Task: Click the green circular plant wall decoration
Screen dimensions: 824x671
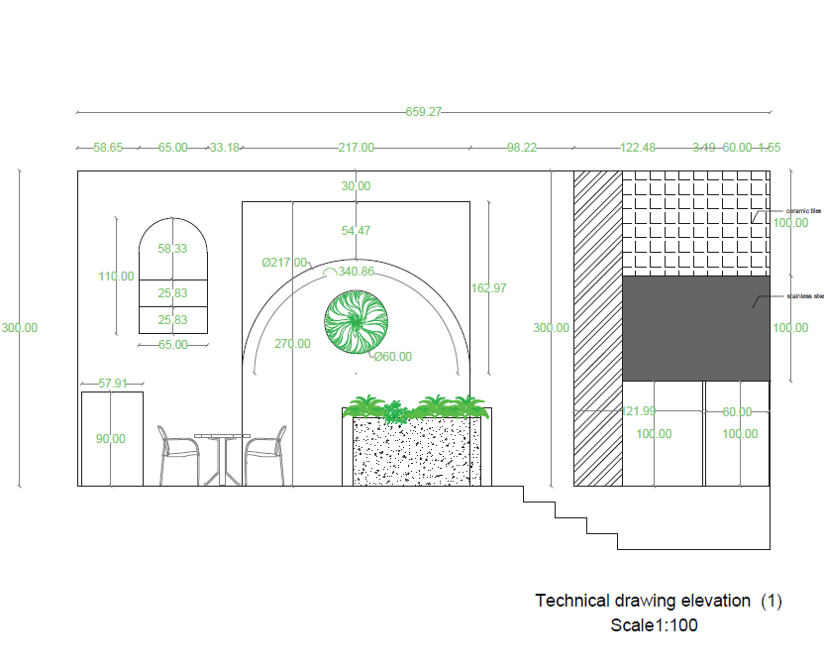Action: pyautogui.click(x=354, y=321)
